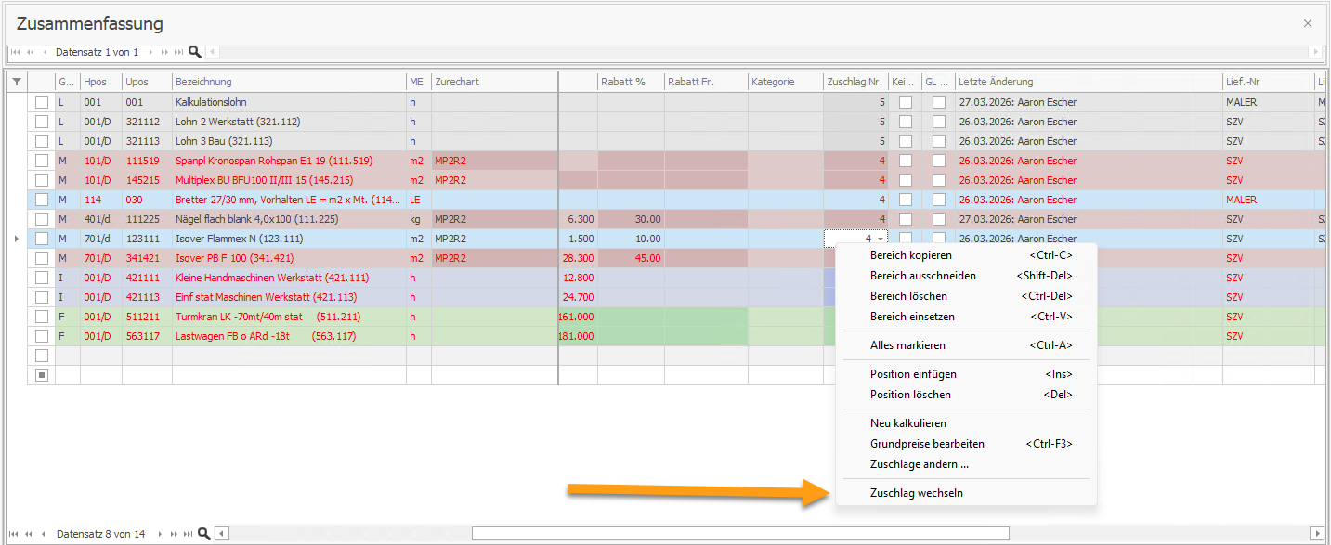Open Zuschlag Nr. dropdown in Isover Flammex N row

(880, 240)
